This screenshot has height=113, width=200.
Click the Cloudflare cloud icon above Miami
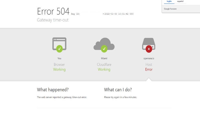[x=104, y=44]
